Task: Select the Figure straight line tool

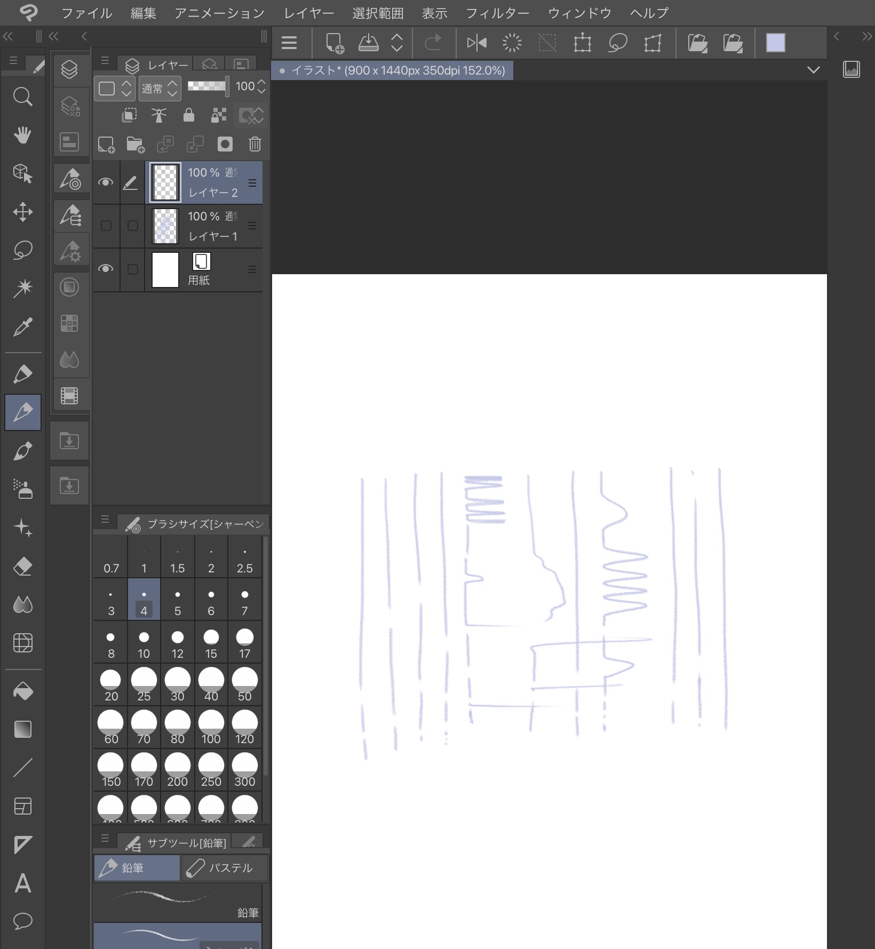Action: pyautogui.click(x=22, y=768)
